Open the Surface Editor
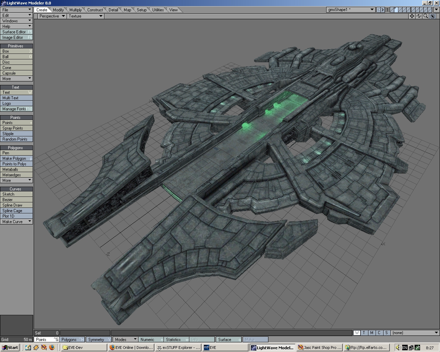 pos(16,32)
